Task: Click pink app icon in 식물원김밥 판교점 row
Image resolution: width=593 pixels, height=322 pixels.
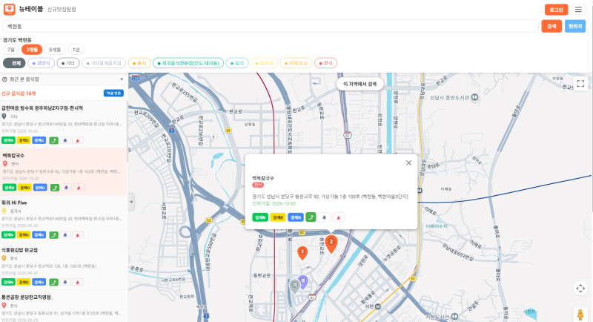Action: pyautogui.click(x=78, y=282)
